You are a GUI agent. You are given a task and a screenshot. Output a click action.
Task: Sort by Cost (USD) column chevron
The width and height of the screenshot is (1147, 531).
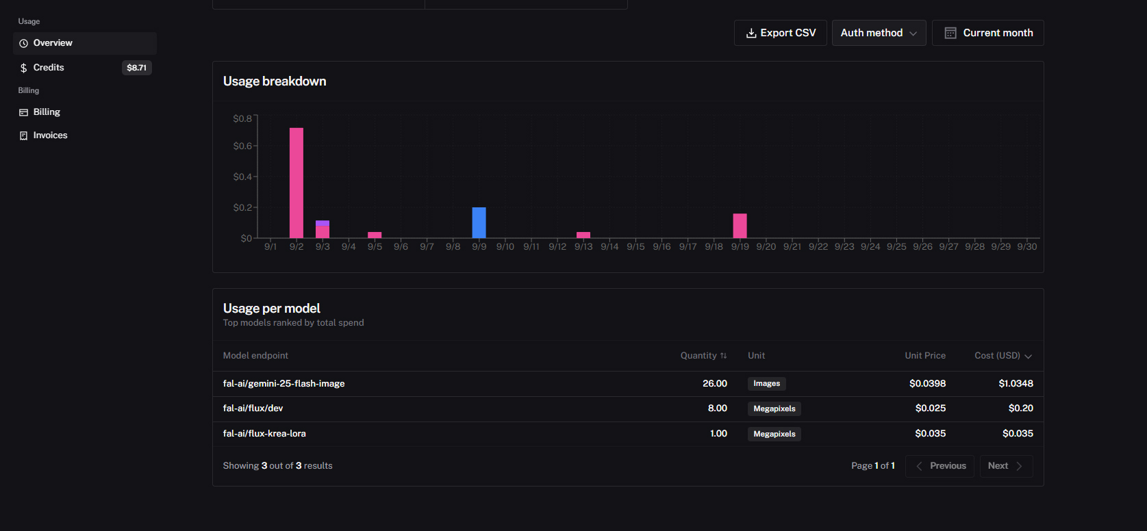(1028, 357)
